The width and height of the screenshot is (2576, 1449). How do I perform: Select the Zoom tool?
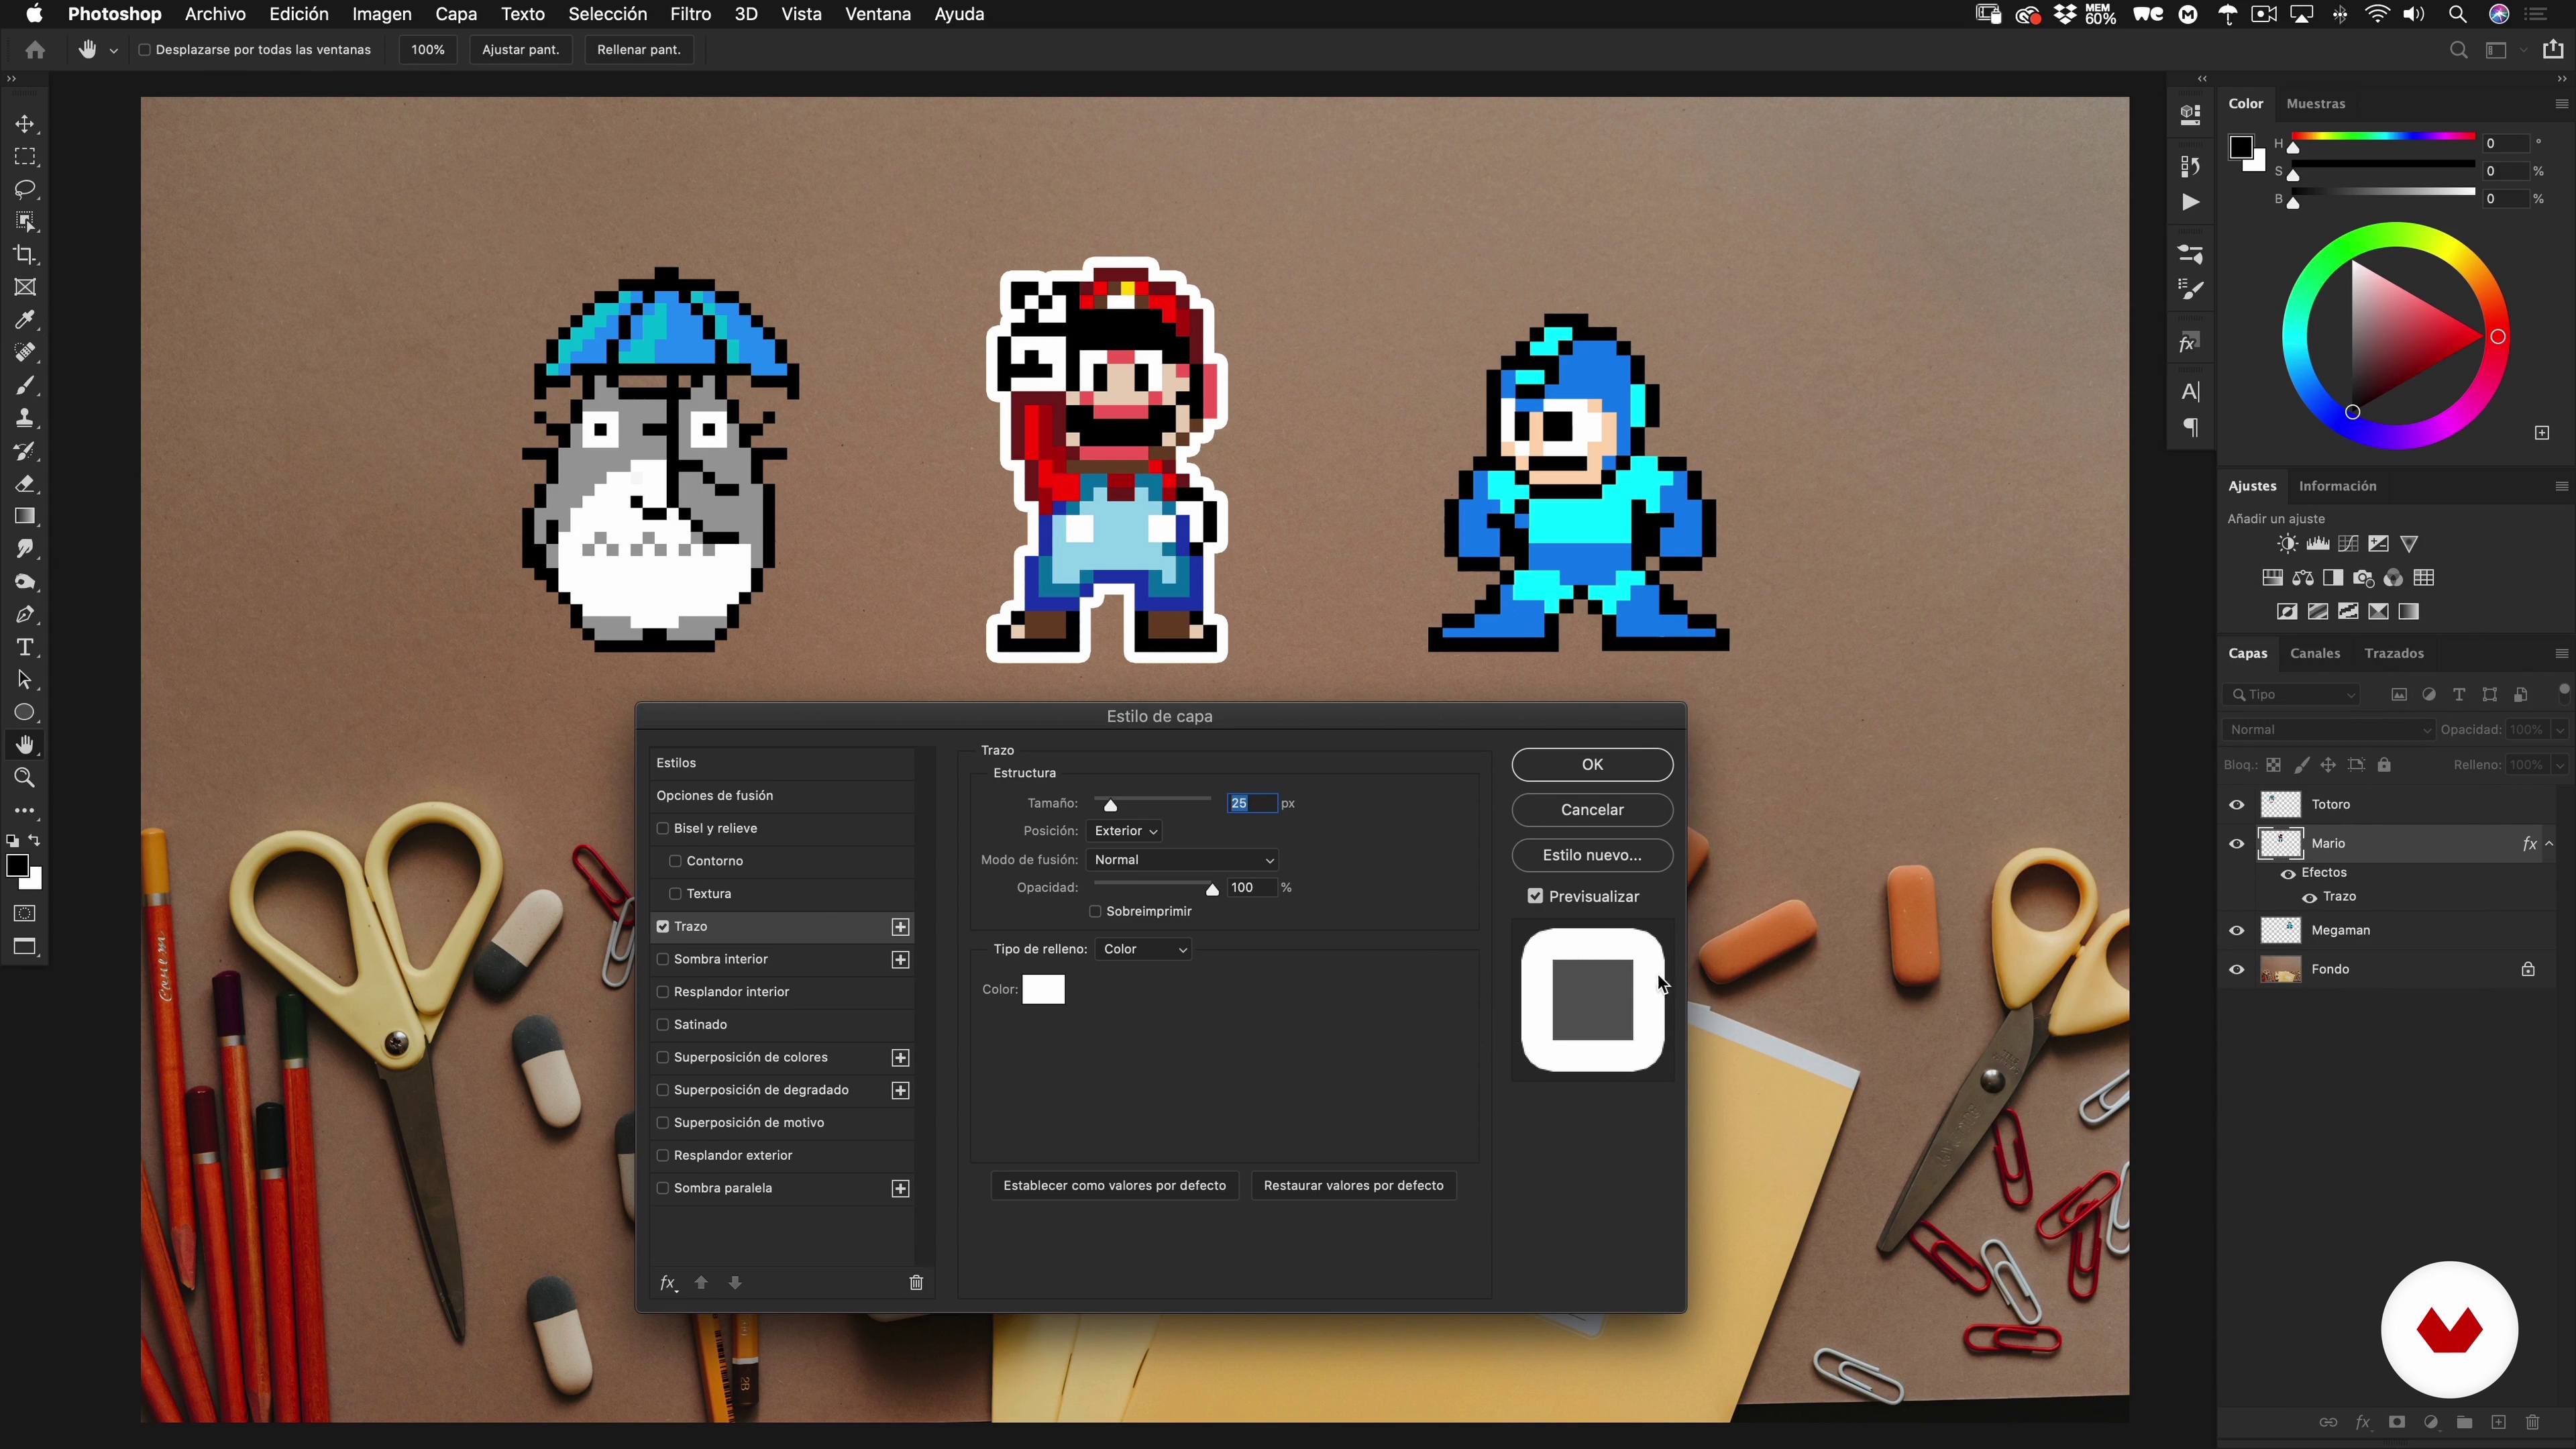(x=25, y=778)
